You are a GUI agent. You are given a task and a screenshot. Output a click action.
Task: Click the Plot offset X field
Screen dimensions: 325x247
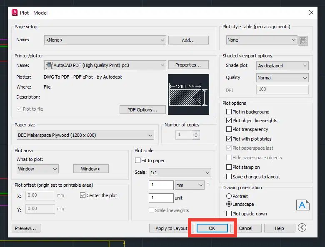click(40, 195)
